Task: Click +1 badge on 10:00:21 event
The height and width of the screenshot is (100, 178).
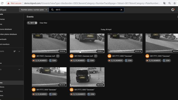Action: pyautogui.click(x=96, y=56)
